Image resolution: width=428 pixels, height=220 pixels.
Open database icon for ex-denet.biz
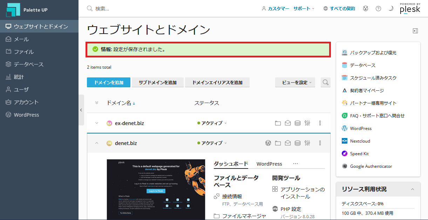[x=298, y=123]
